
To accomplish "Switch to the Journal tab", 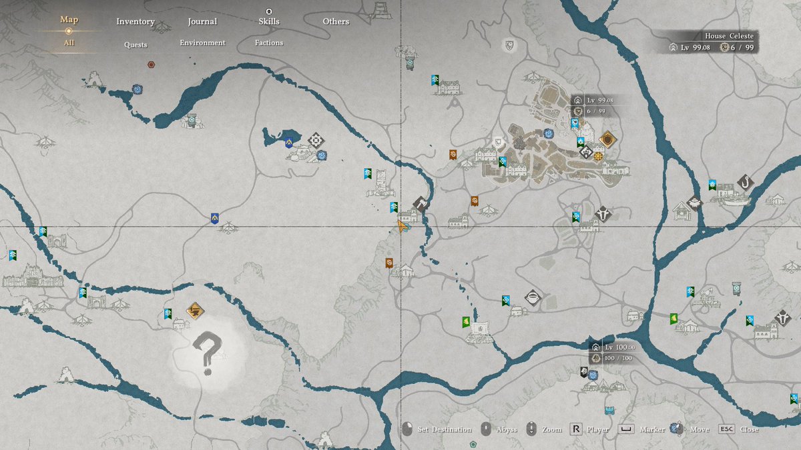I will (202, 21).
